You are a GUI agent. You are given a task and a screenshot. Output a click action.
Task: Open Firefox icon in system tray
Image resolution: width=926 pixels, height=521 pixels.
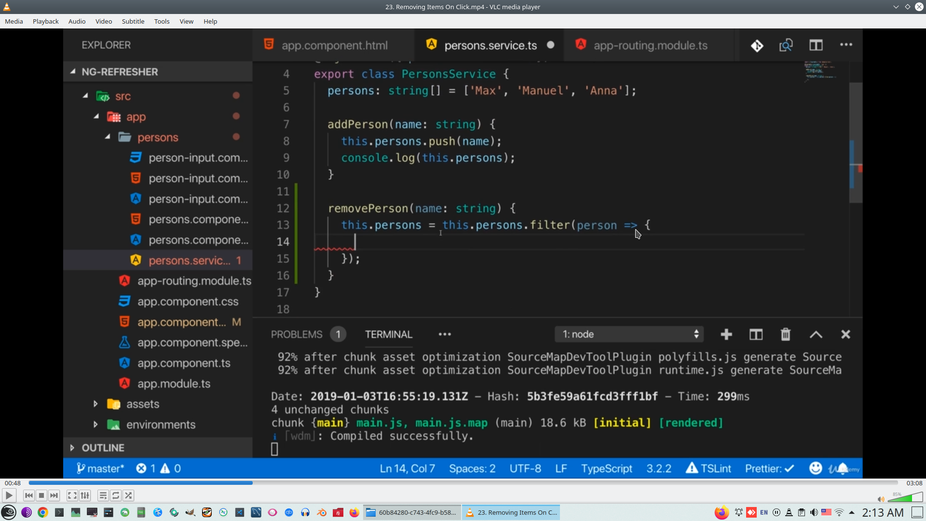click(x=722, y=512)
